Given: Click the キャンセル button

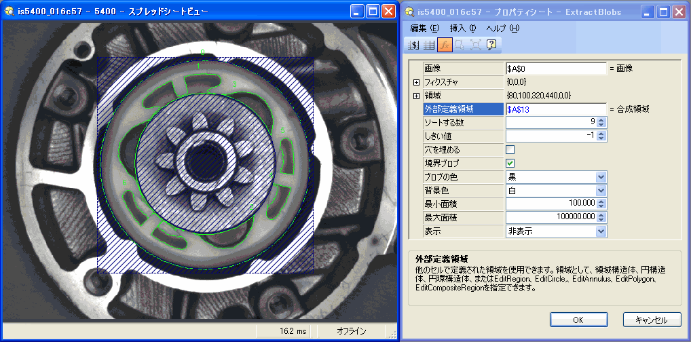Looking at the screenshot, I should 651,320.
